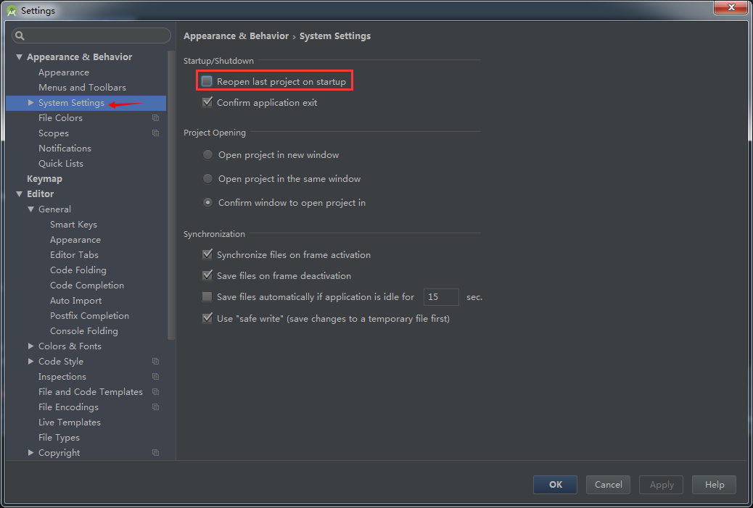Screen dimensions: 753x508
Task: Click the project-level icon beside File Encodings
Action: pyautogui.click(x=155, y=407)
